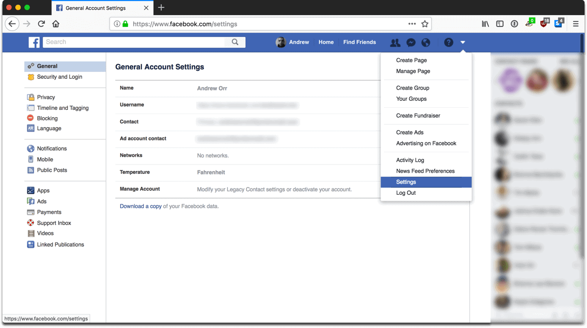Viewport: 587px width, 328px height.
Task: Open Security and Login settings
Action: (x=59, y=77)
